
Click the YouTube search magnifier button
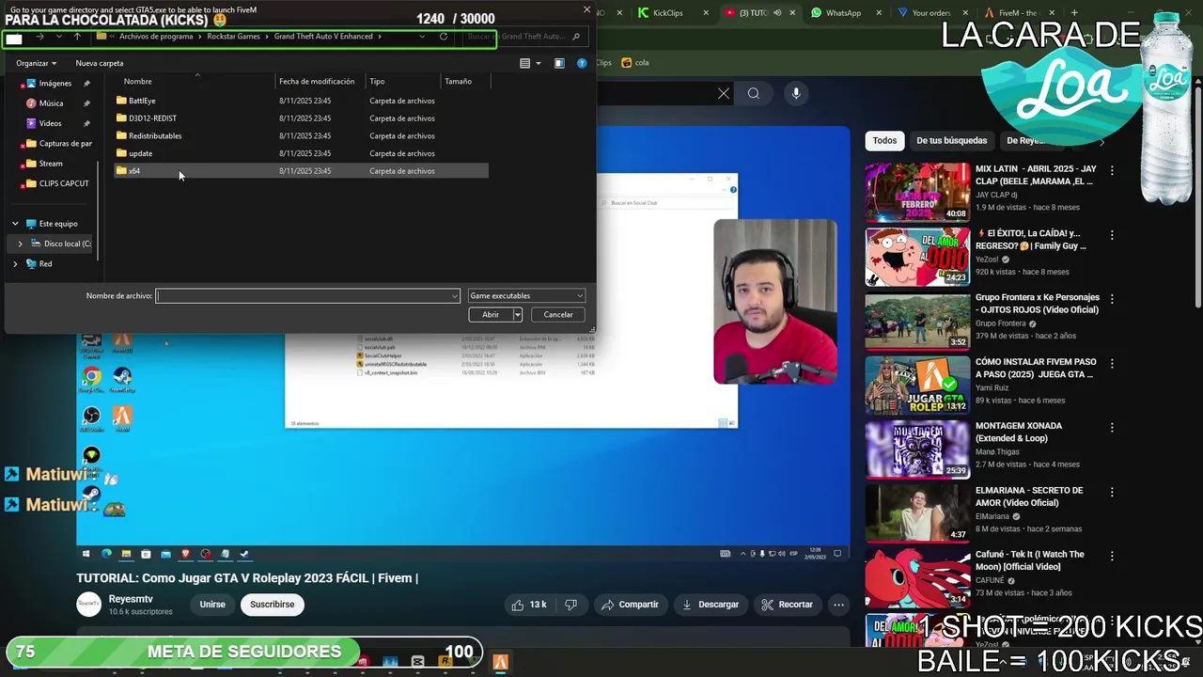pos(754,93)
